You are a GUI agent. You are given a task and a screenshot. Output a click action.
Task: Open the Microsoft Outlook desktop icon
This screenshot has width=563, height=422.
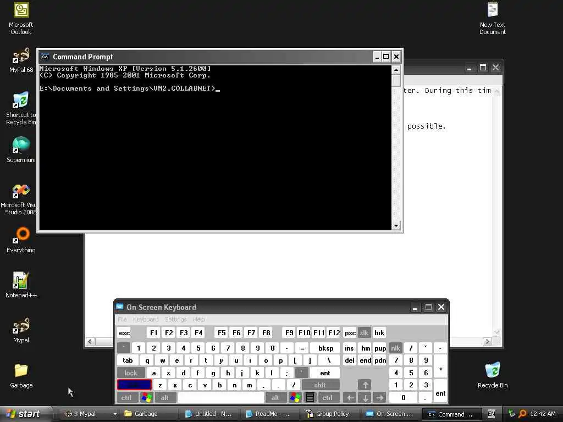(x=21, y=18)
